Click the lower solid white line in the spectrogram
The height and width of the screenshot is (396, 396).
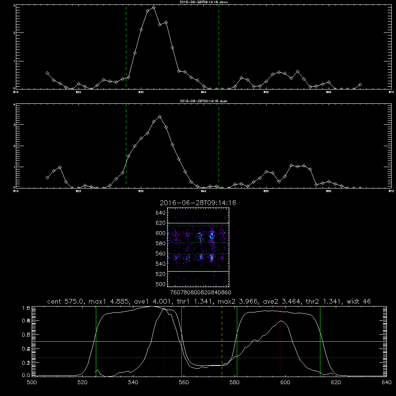198,271
